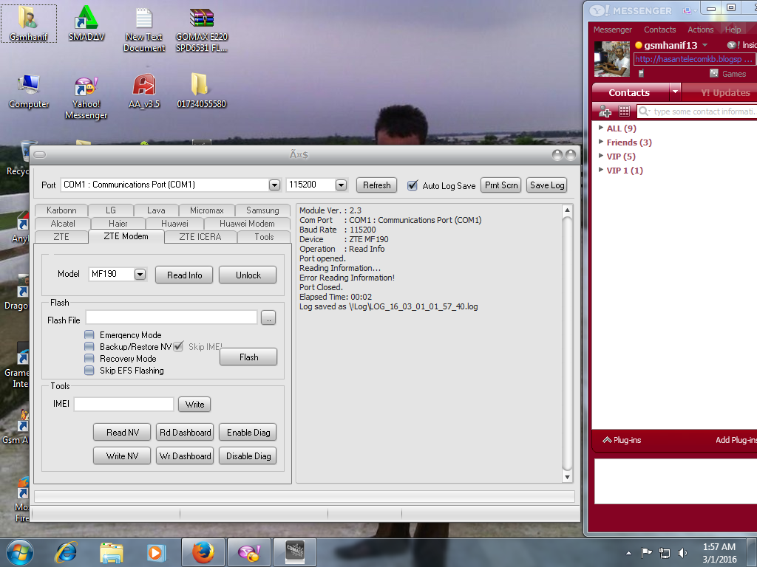Open Windows Explorer from the taskbar
Screen dimensions: 757x567
tap(111, 552)
